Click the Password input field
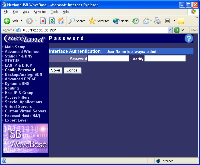This screenshot has height=165, width=200. [x=108, y=58]
